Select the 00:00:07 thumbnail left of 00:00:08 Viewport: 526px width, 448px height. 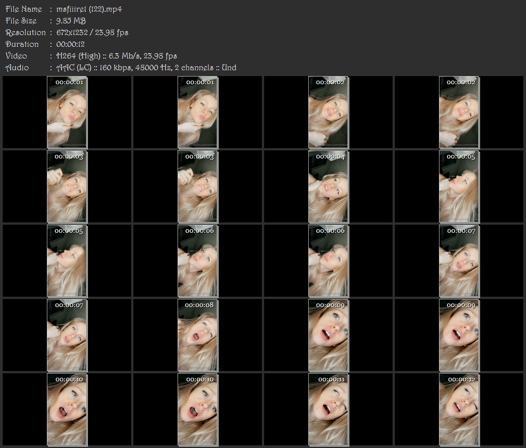point(67,335)
